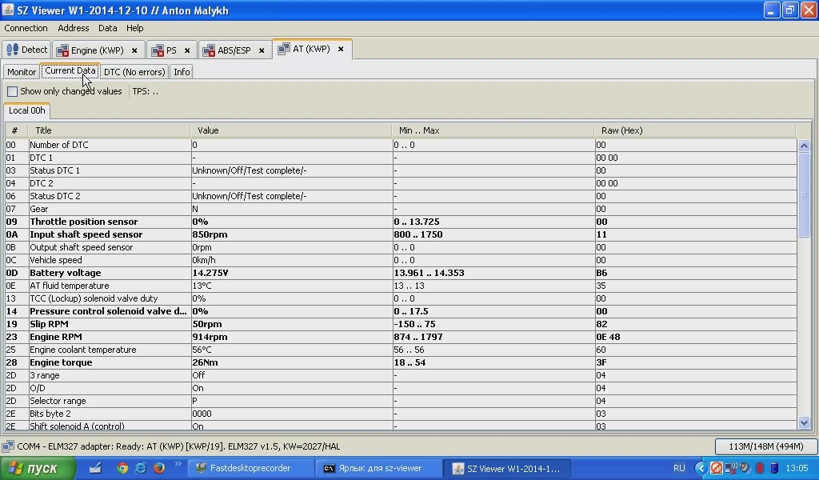Enable Show only changed values checkbox
This screenshot has width=819, height=480.
[x=13, y=91]
